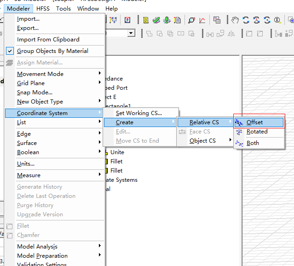Click the Mirror toolbar icon
Viewport: 294px width, 266px height.
(231, 34)
